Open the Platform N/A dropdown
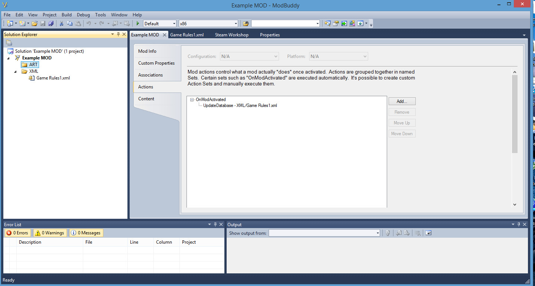The width and height of the screenshot is (535, 286). 338,56
